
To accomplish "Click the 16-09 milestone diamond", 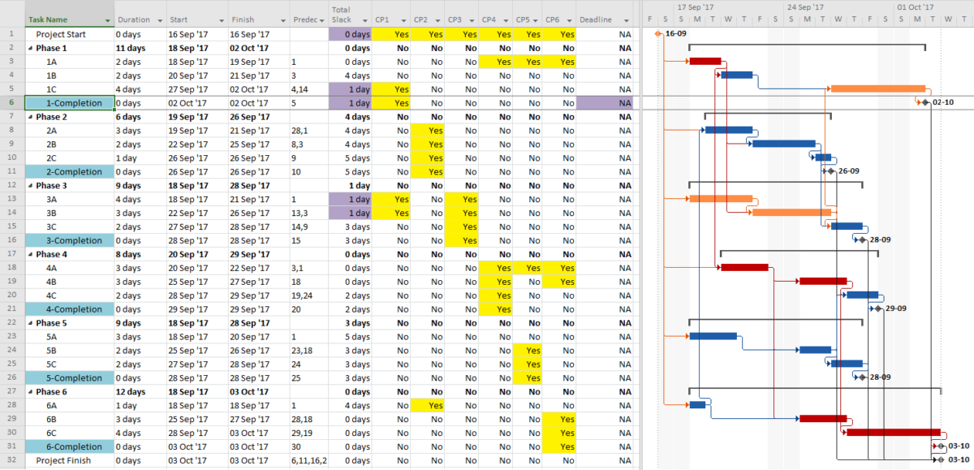I will click(x=657, y=34).
